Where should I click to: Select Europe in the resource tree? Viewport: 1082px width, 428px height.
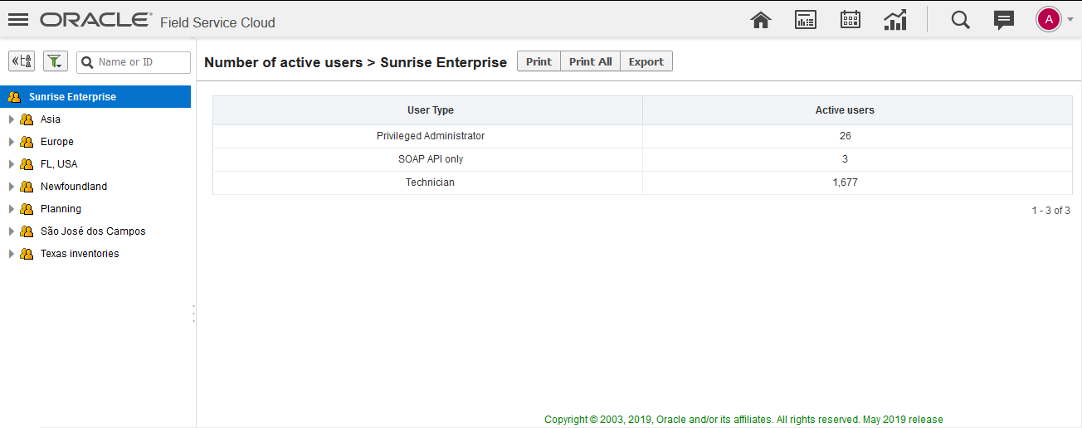[57, 142]
